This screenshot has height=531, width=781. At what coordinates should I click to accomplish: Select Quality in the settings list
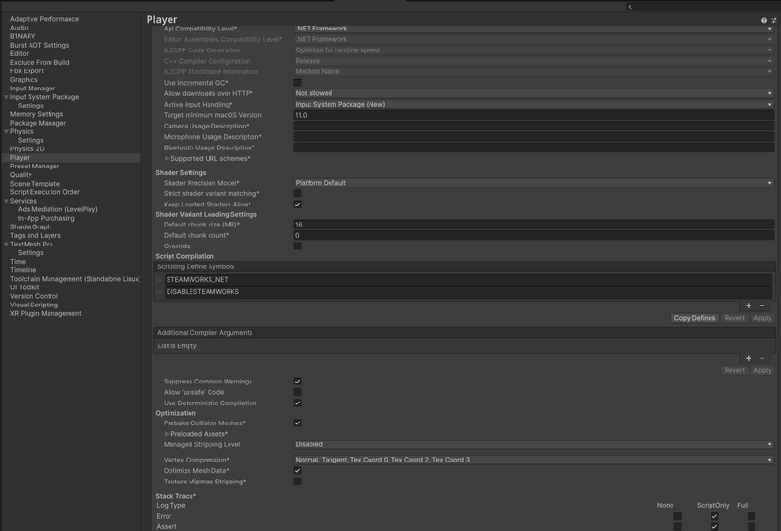(21, 175)
